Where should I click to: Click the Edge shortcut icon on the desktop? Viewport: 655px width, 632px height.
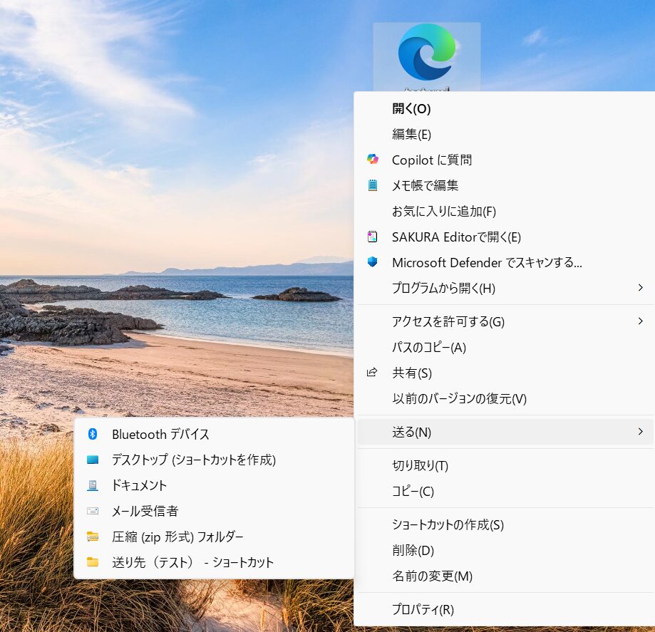[x=426, y=52]
